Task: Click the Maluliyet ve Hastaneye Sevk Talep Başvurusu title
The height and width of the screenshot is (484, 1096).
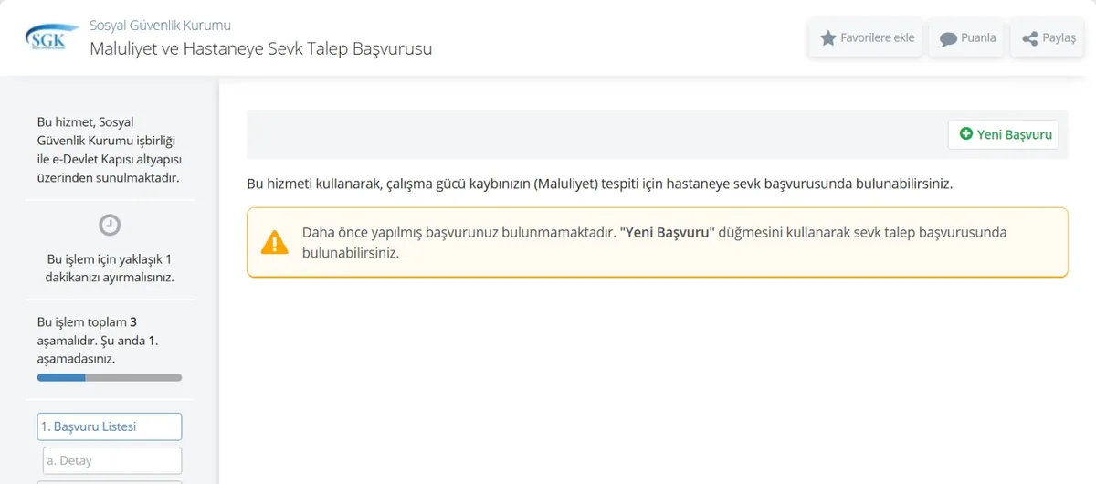Action: [x=261, y=48]
